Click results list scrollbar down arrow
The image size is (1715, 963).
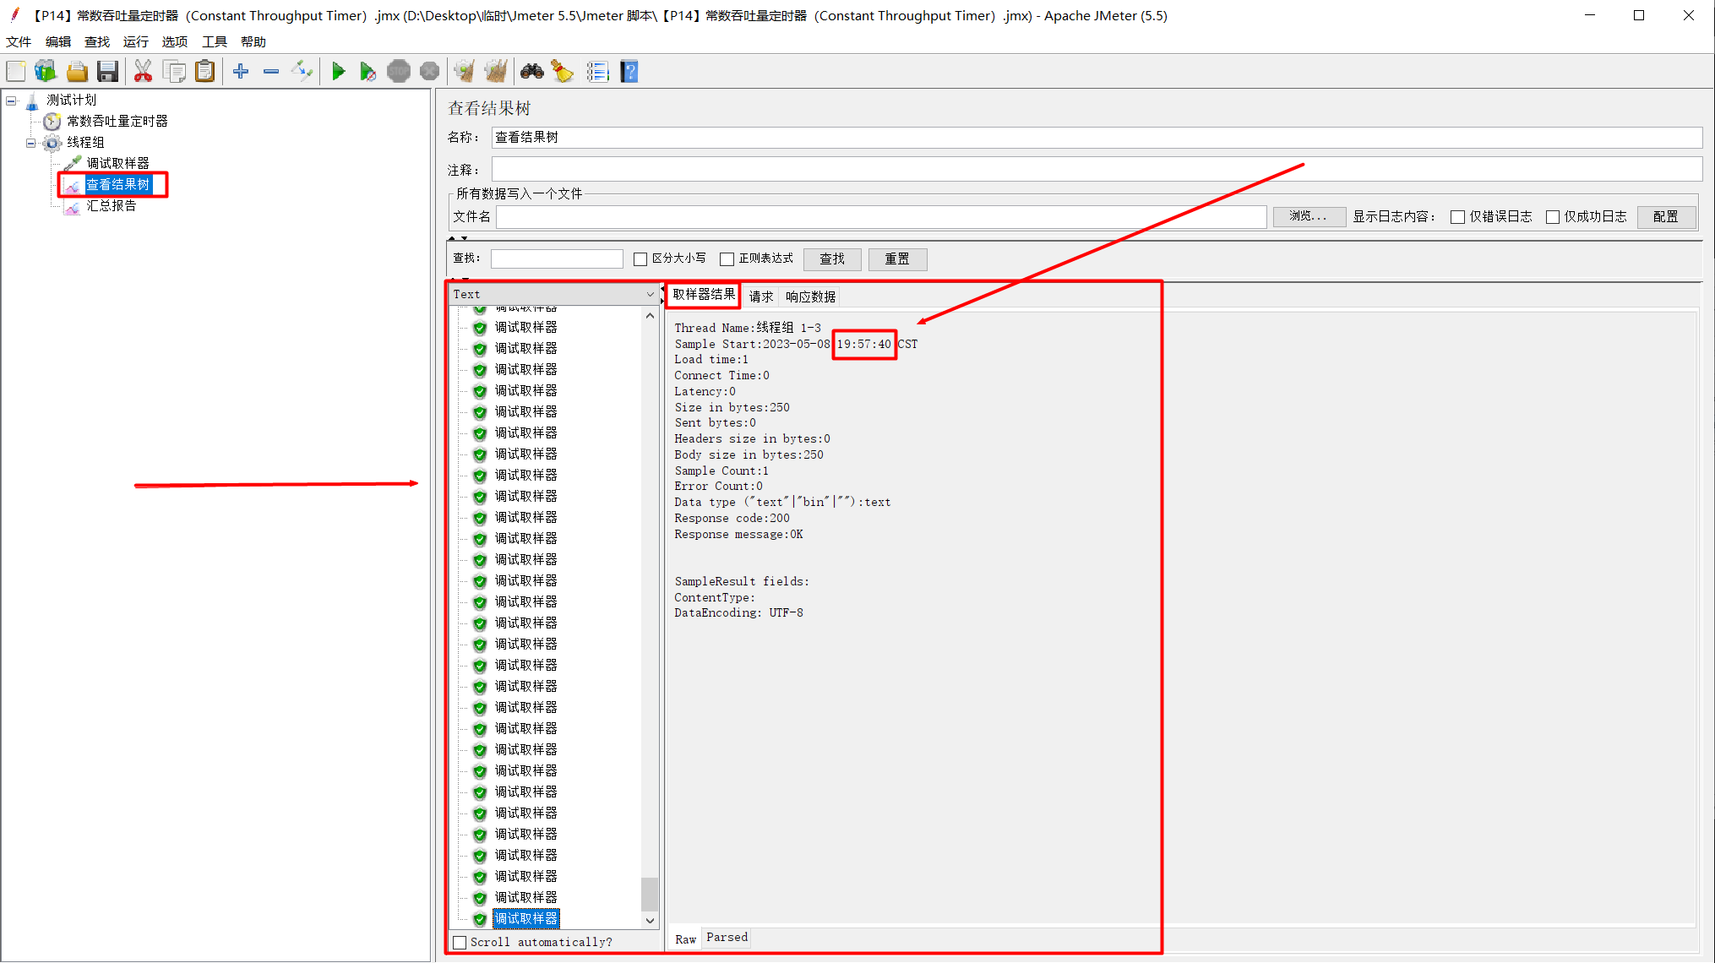(x=650, y=921)
